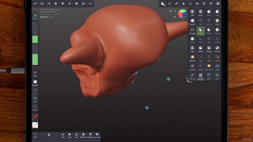Select the Quad Remesher tool
This screenshot has height=142, width=253.
tap(200, 77)
